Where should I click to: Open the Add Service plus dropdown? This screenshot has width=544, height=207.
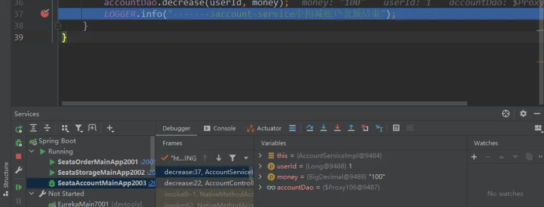111,128
